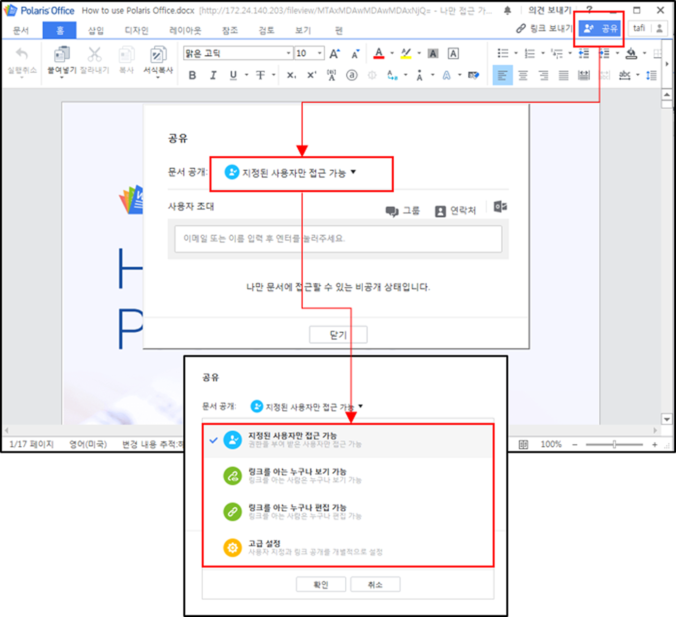Viewport: 676px width, 617px height.
Task: Select '고급 설정' advanced settings option
Action: point(348,548)
